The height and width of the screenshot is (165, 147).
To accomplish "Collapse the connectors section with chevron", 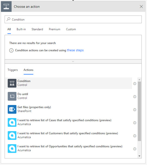I will tap(73, 61).
